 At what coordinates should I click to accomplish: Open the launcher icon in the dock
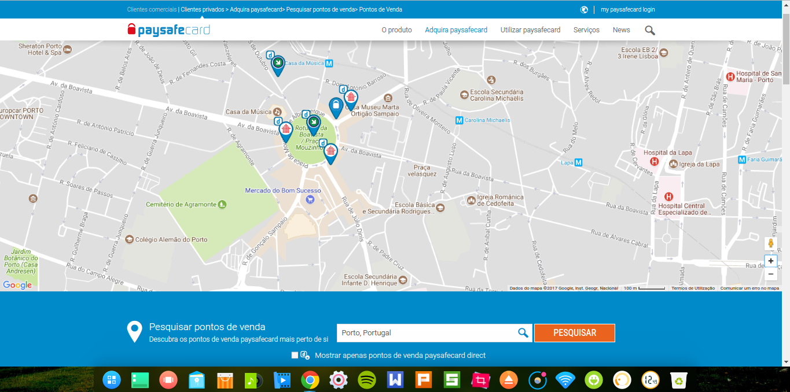tap(112, 380)
